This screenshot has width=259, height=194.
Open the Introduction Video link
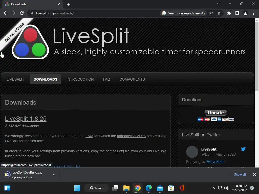(131, 136)
